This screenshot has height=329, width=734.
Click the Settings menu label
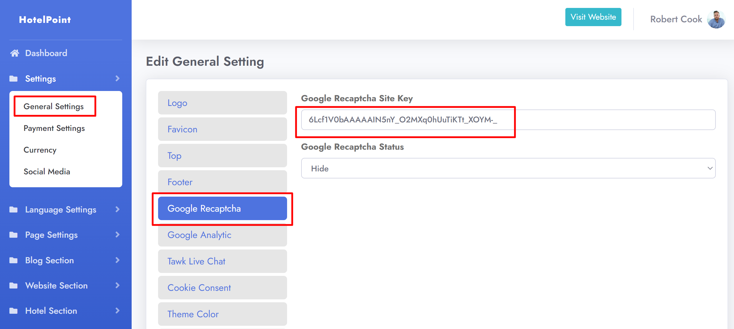[x=41, y=79]
